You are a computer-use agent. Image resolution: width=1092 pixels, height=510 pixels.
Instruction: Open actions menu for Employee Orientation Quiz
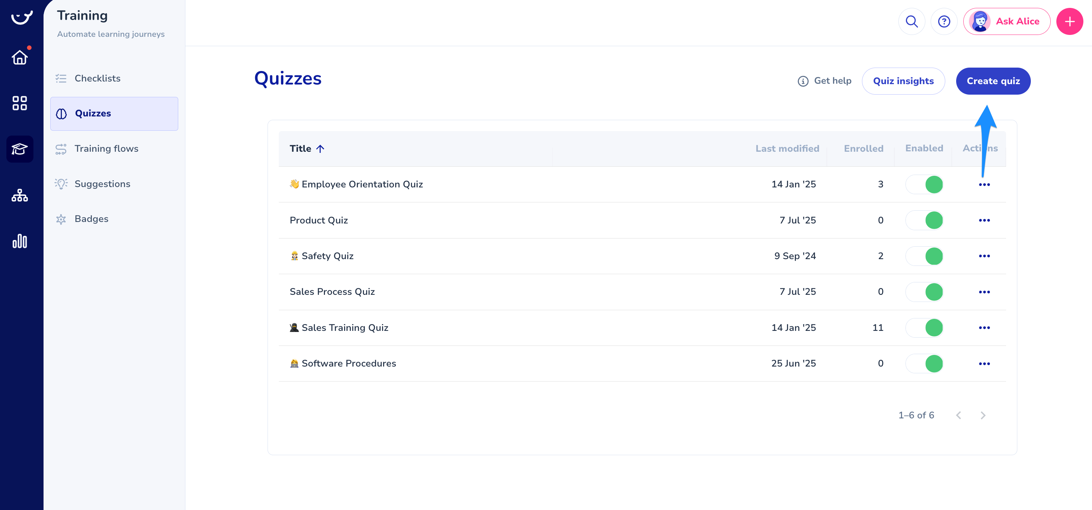(x=984, y=184)
